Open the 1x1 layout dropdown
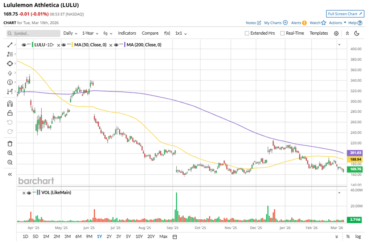 [181, 33]
